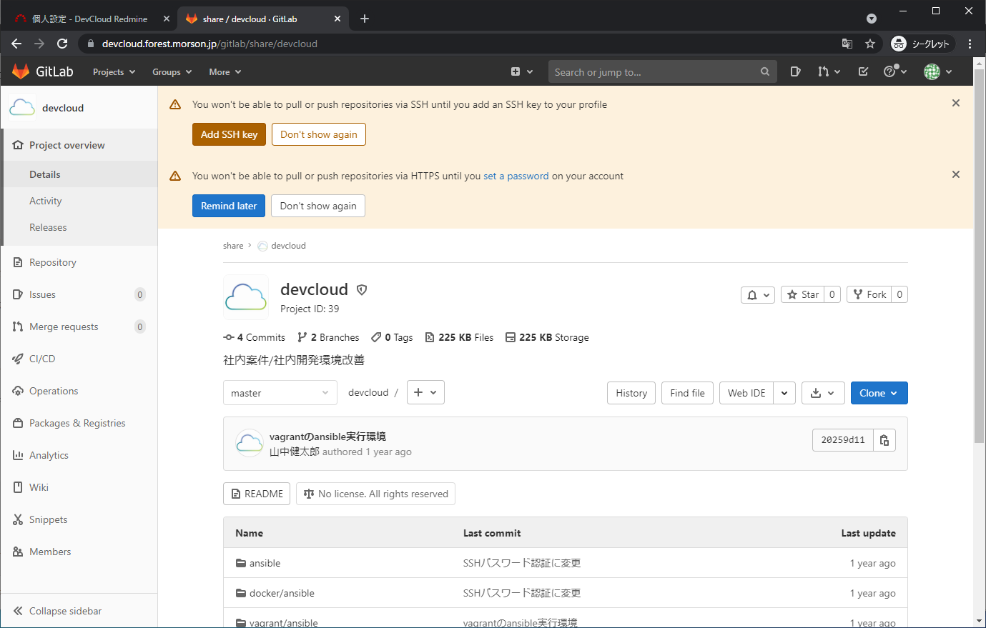Expand the Clone dropdown
The image size is (986, 628).
[879, 393]
